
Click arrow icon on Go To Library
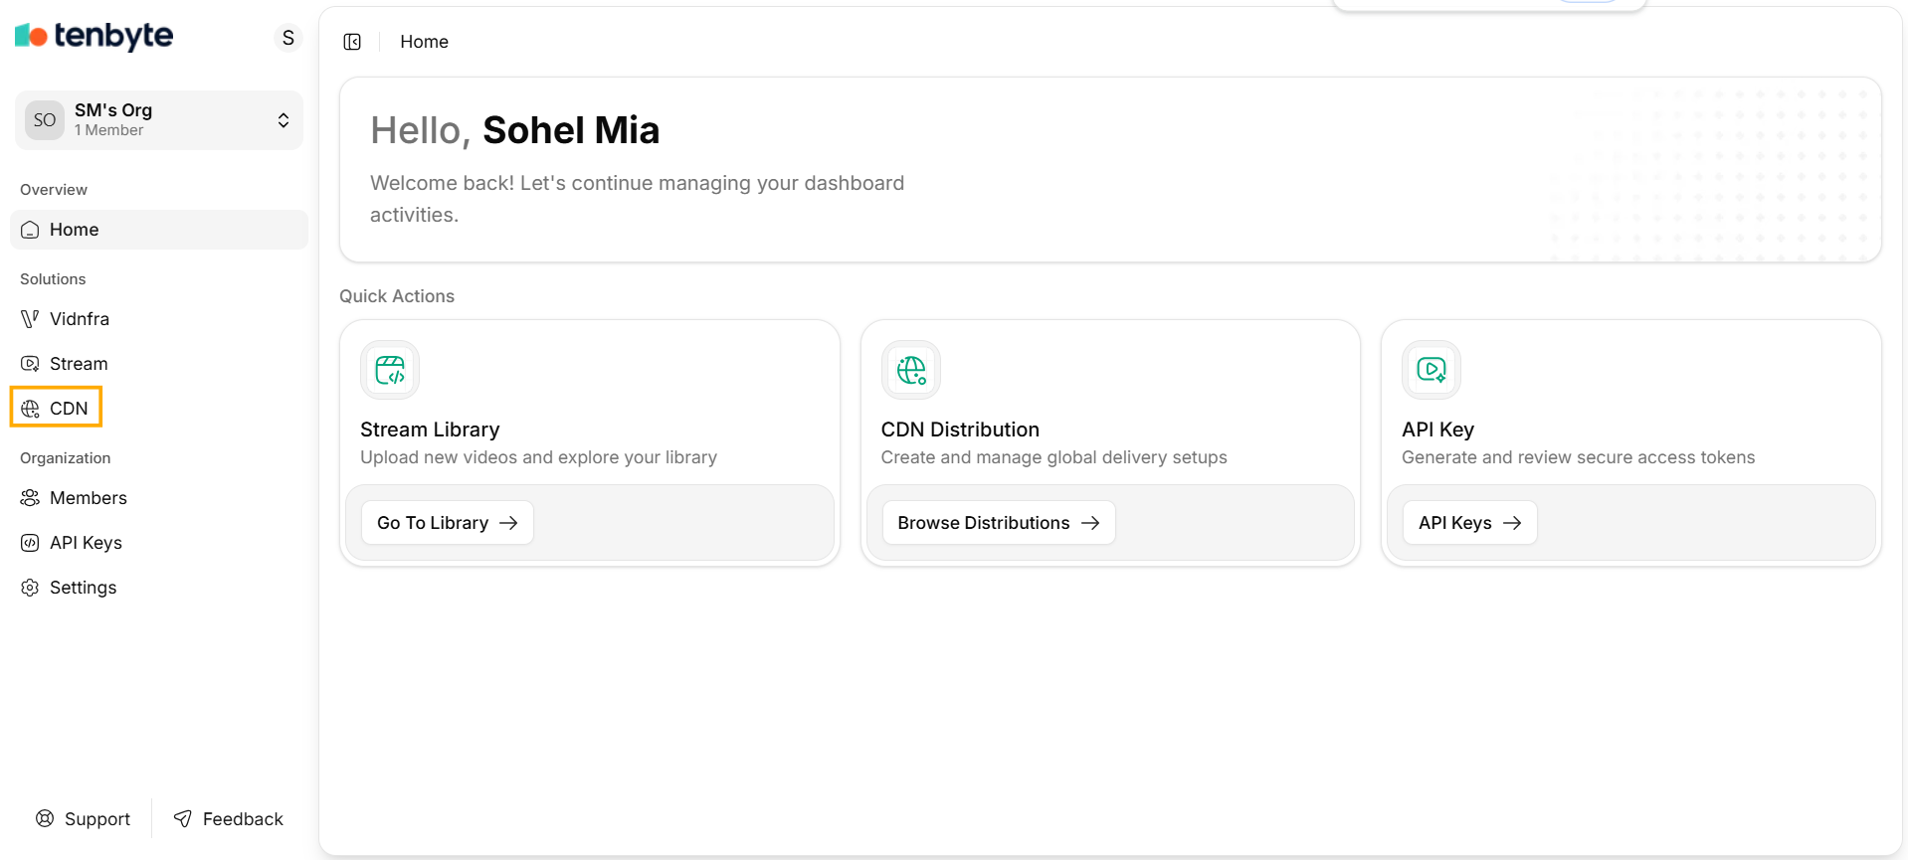tap(508, 523)
